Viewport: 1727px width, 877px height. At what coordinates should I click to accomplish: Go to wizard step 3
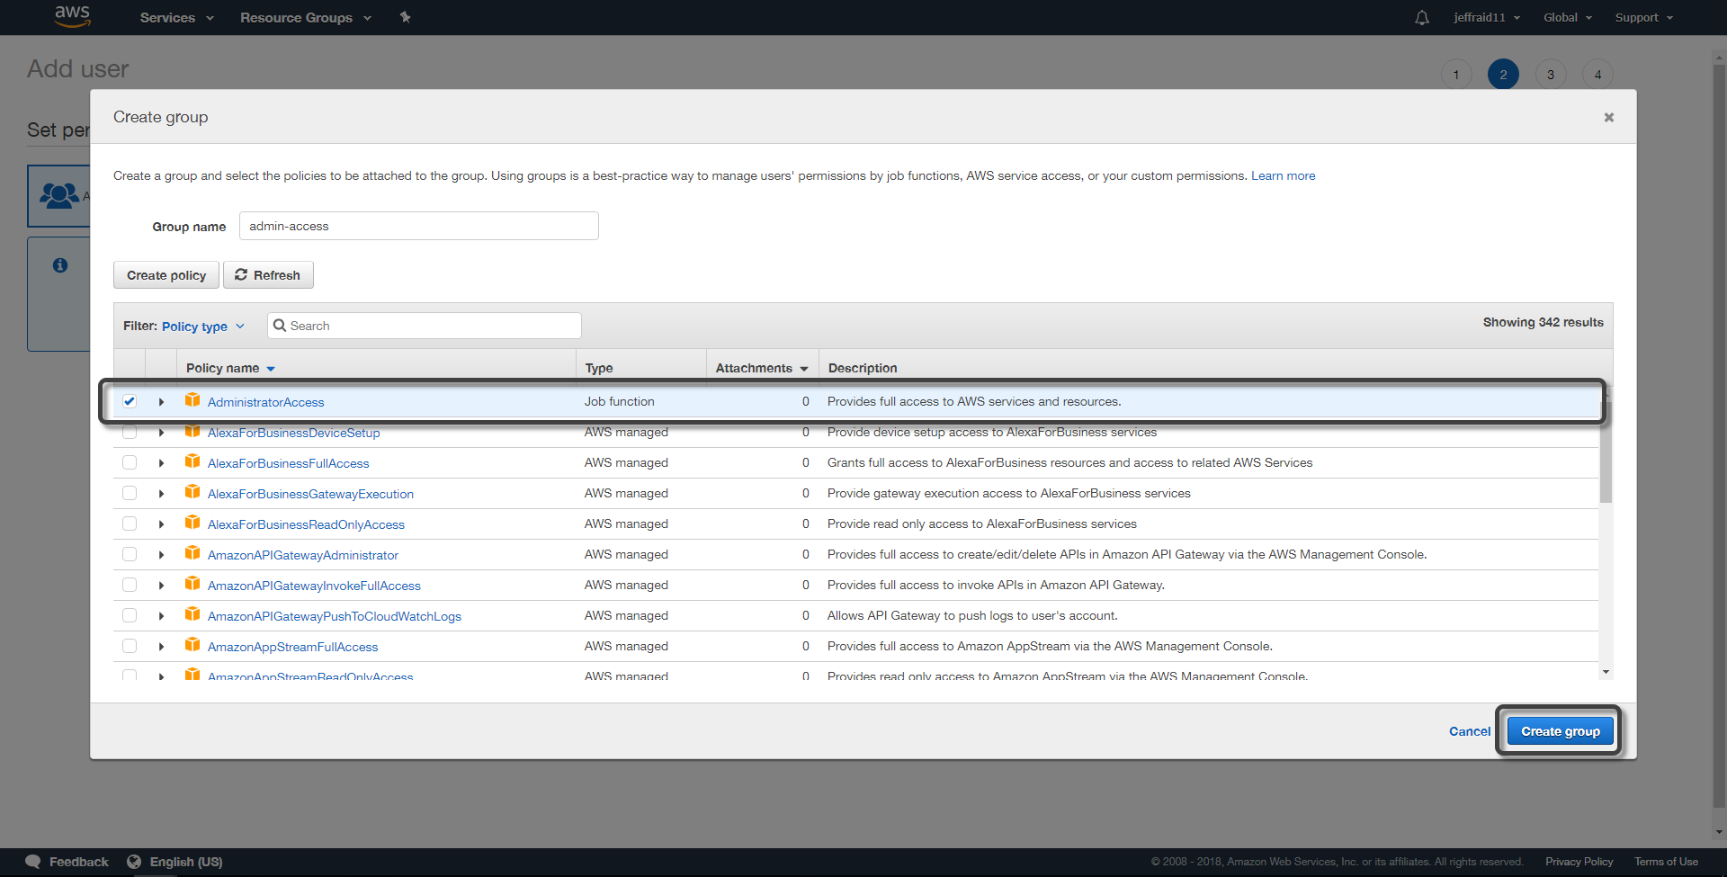tap(1551, 75)
